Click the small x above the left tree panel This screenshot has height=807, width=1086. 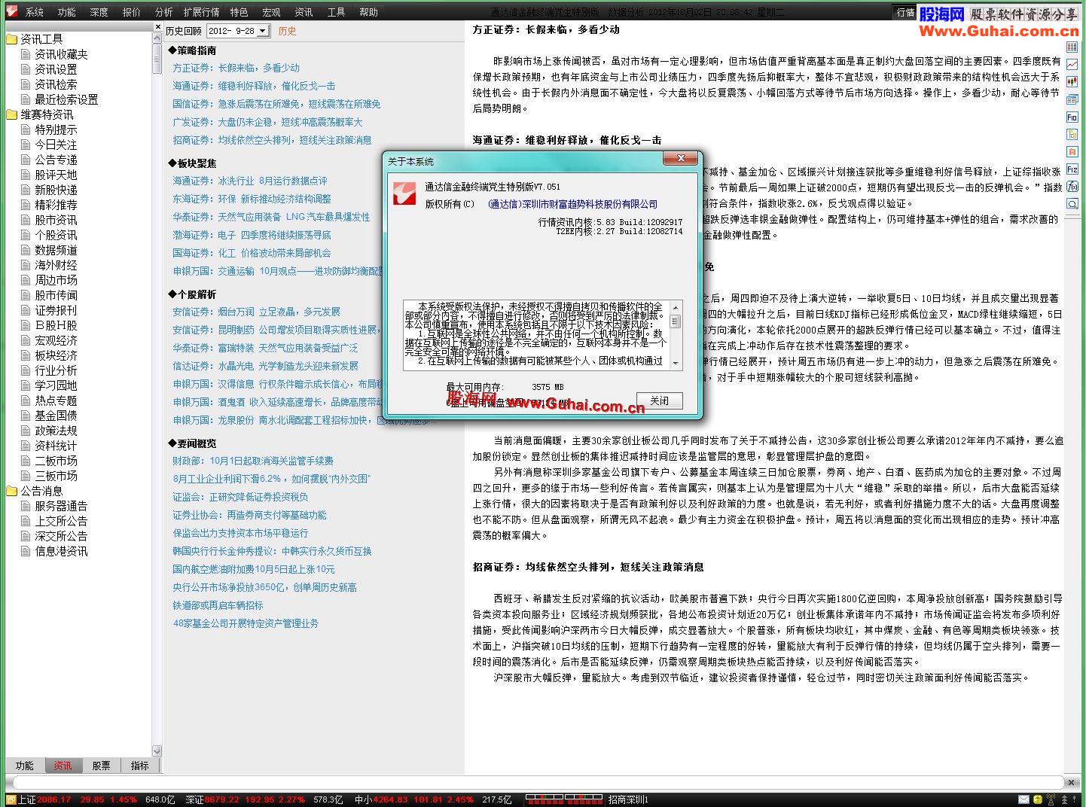click(158, 27)
